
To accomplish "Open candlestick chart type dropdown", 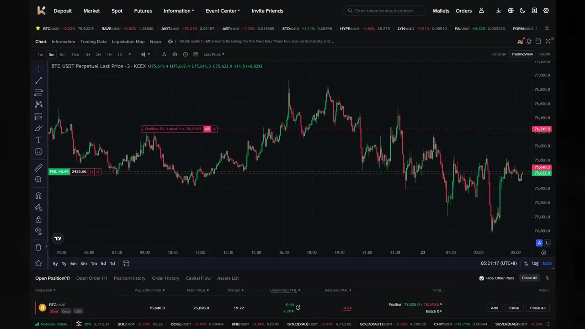I will tap(145, 54).
